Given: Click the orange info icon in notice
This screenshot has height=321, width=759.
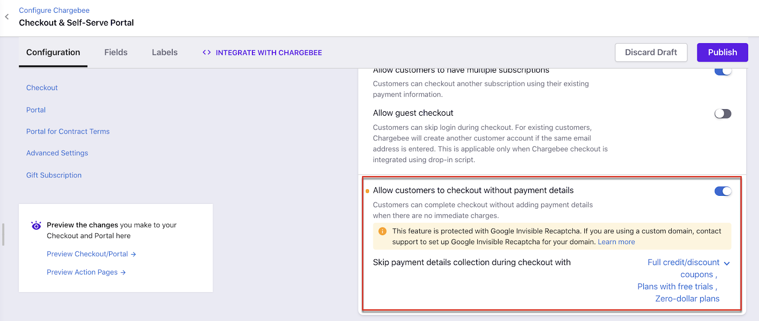Looking at the screenshot, I should [x=382, y=231].
